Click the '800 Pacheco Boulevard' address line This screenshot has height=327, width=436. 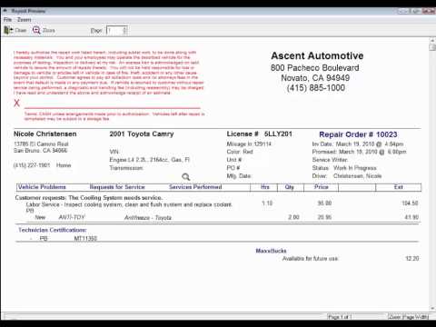tap(315, 68)
